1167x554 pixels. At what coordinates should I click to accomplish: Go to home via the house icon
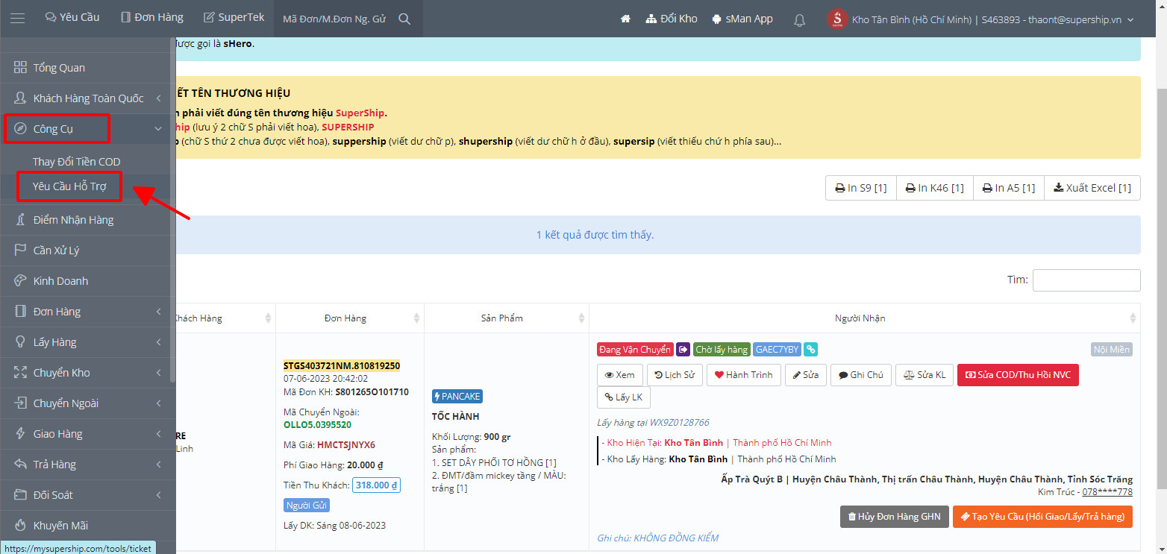pyautogui.click(x=625, y=19)
